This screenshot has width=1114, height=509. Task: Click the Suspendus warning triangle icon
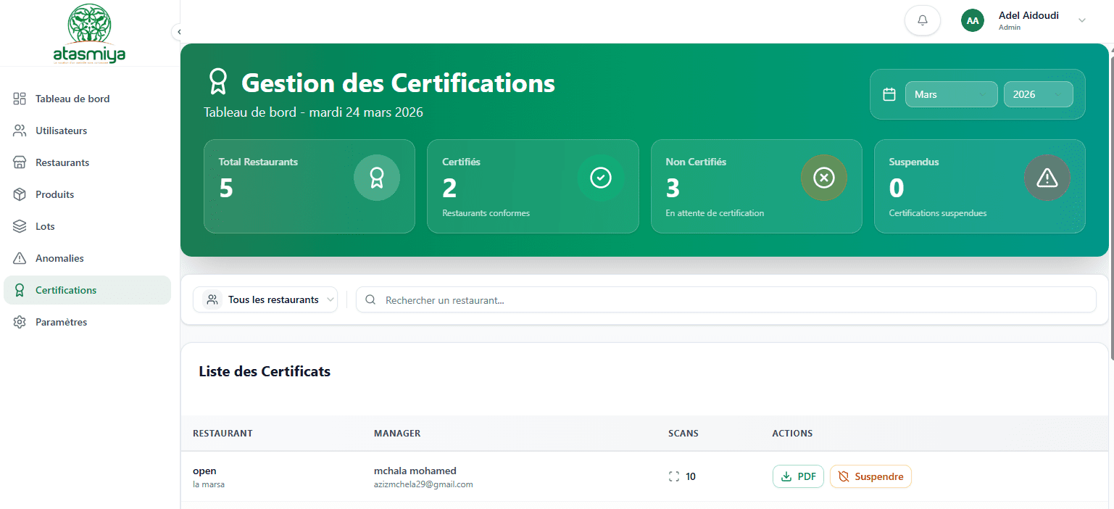point(1047,178)
